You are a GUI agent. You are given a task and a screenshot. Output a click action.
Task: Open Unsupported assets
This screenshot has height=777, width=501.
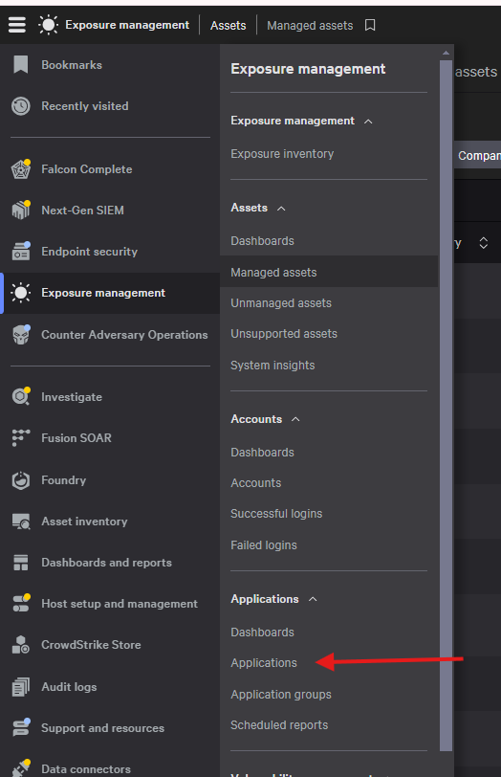pos(284,334)
